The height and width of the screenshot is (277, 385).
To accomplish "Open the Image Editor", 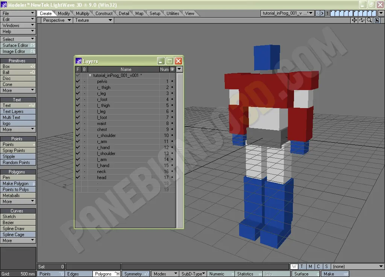I will (18, 51).
